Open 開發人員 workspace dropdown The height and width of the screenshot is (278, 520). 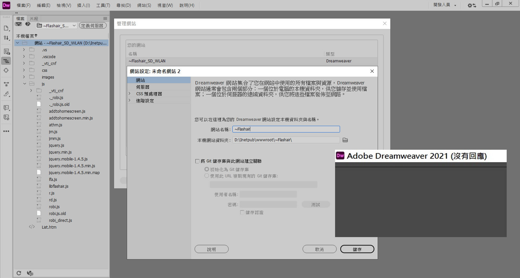click(445, 5)
